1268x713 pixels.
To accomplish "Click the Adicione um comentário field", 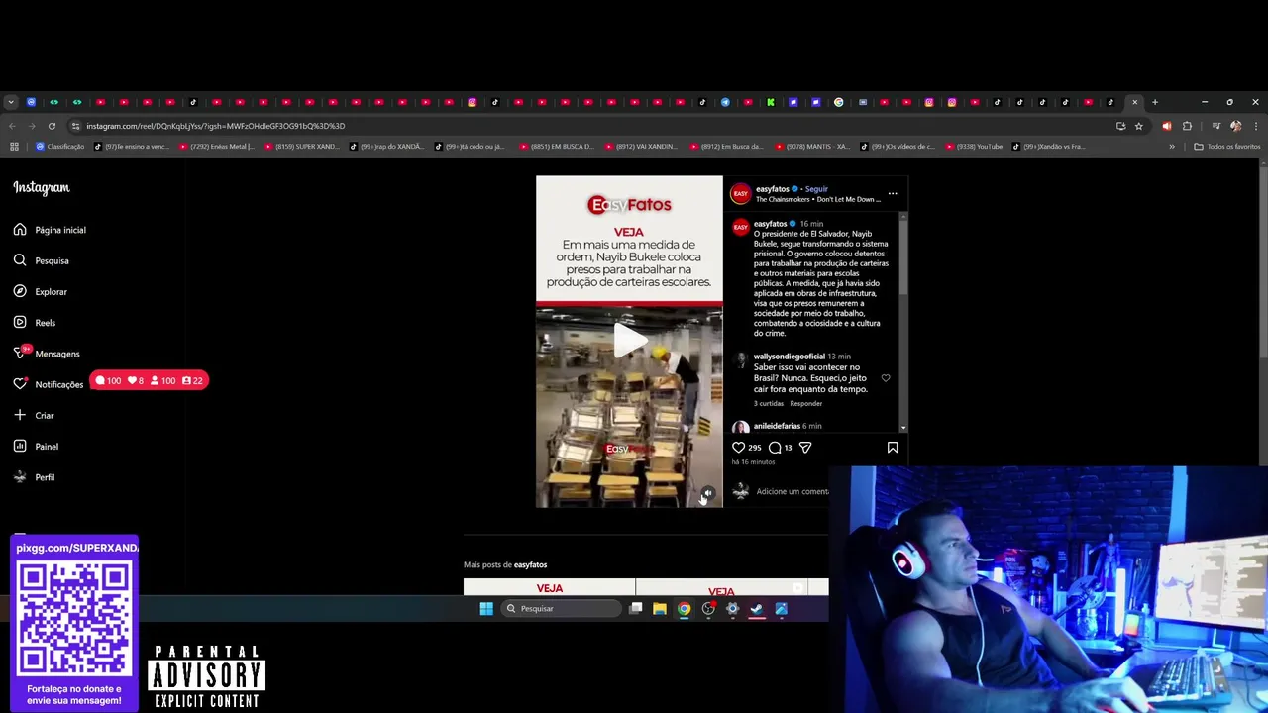I will pos(792,491).
